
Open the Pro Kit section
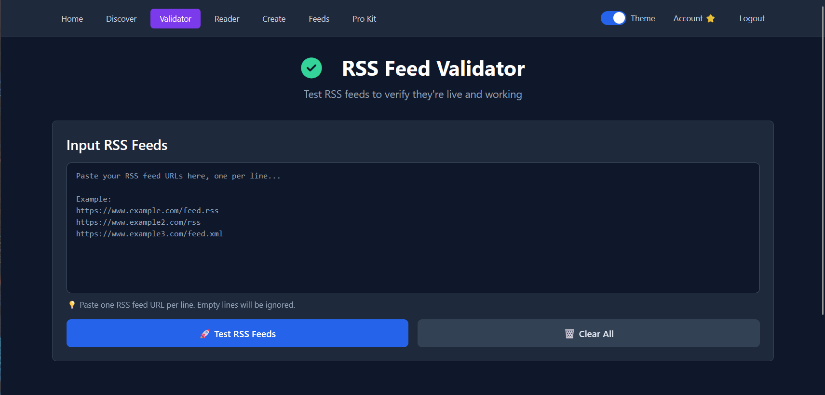364,19
